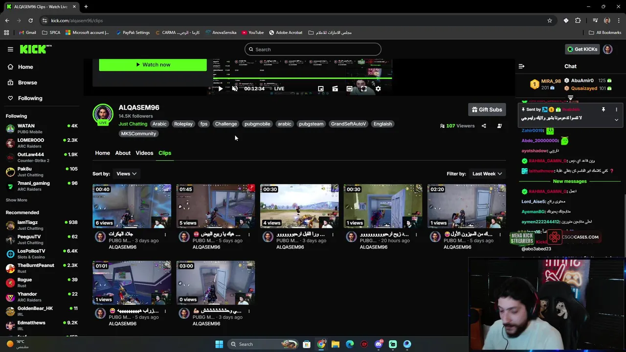
Task: Open LosPollosTV in Recommended list
Action: pyautogui.click(x=42, y=254)
